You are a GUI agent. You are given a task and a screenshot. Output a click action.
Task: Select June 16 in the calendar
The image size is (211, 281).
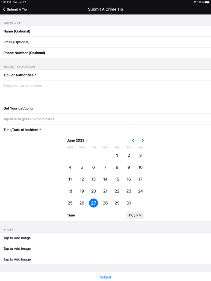coord(129,179)
